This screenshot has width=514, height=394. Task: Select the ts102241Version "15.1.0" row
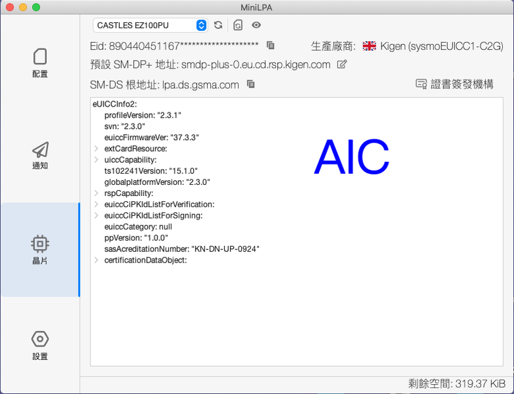coord(151,171)
